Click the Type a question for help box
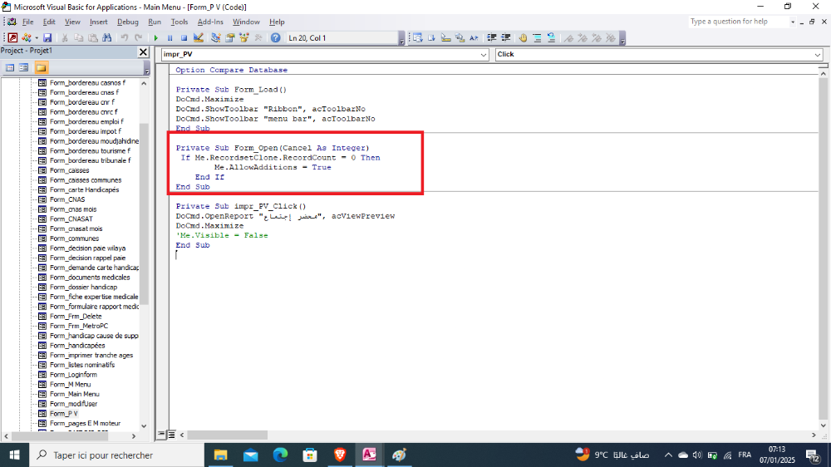The image size is (831, 467). pos(739,22)
